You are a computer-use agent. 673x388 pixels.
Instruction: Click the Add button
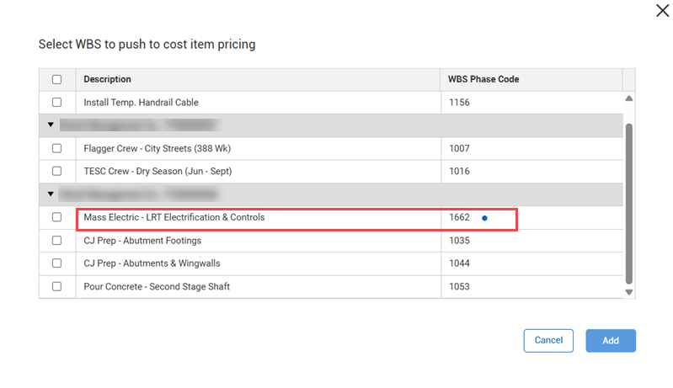[611, 341]
